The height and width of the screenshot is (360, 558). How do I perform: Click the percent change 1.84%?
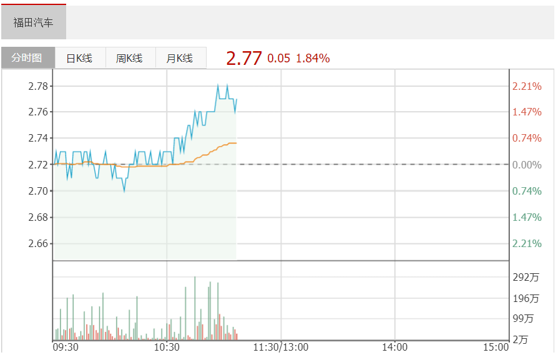313,59
